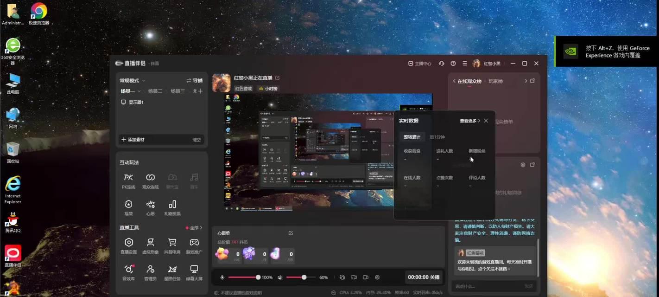Open the 小时榜 hourly ranking tag
Viewport: 659px width, 297px height.
tap(268, 88)
